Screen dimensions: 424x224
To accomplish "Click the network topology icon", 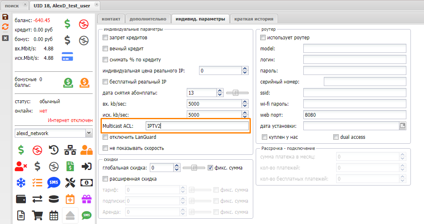I will [70, 150].
